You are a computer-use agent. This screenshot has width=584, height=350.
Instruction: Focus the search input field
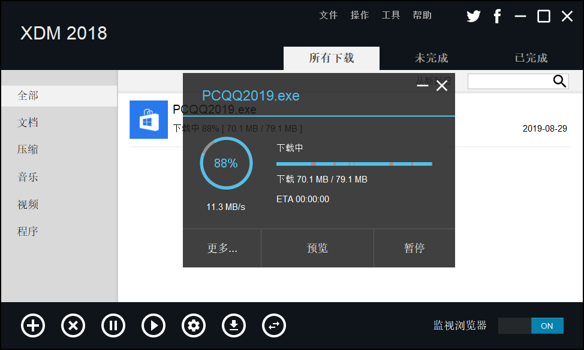[510, 81]
